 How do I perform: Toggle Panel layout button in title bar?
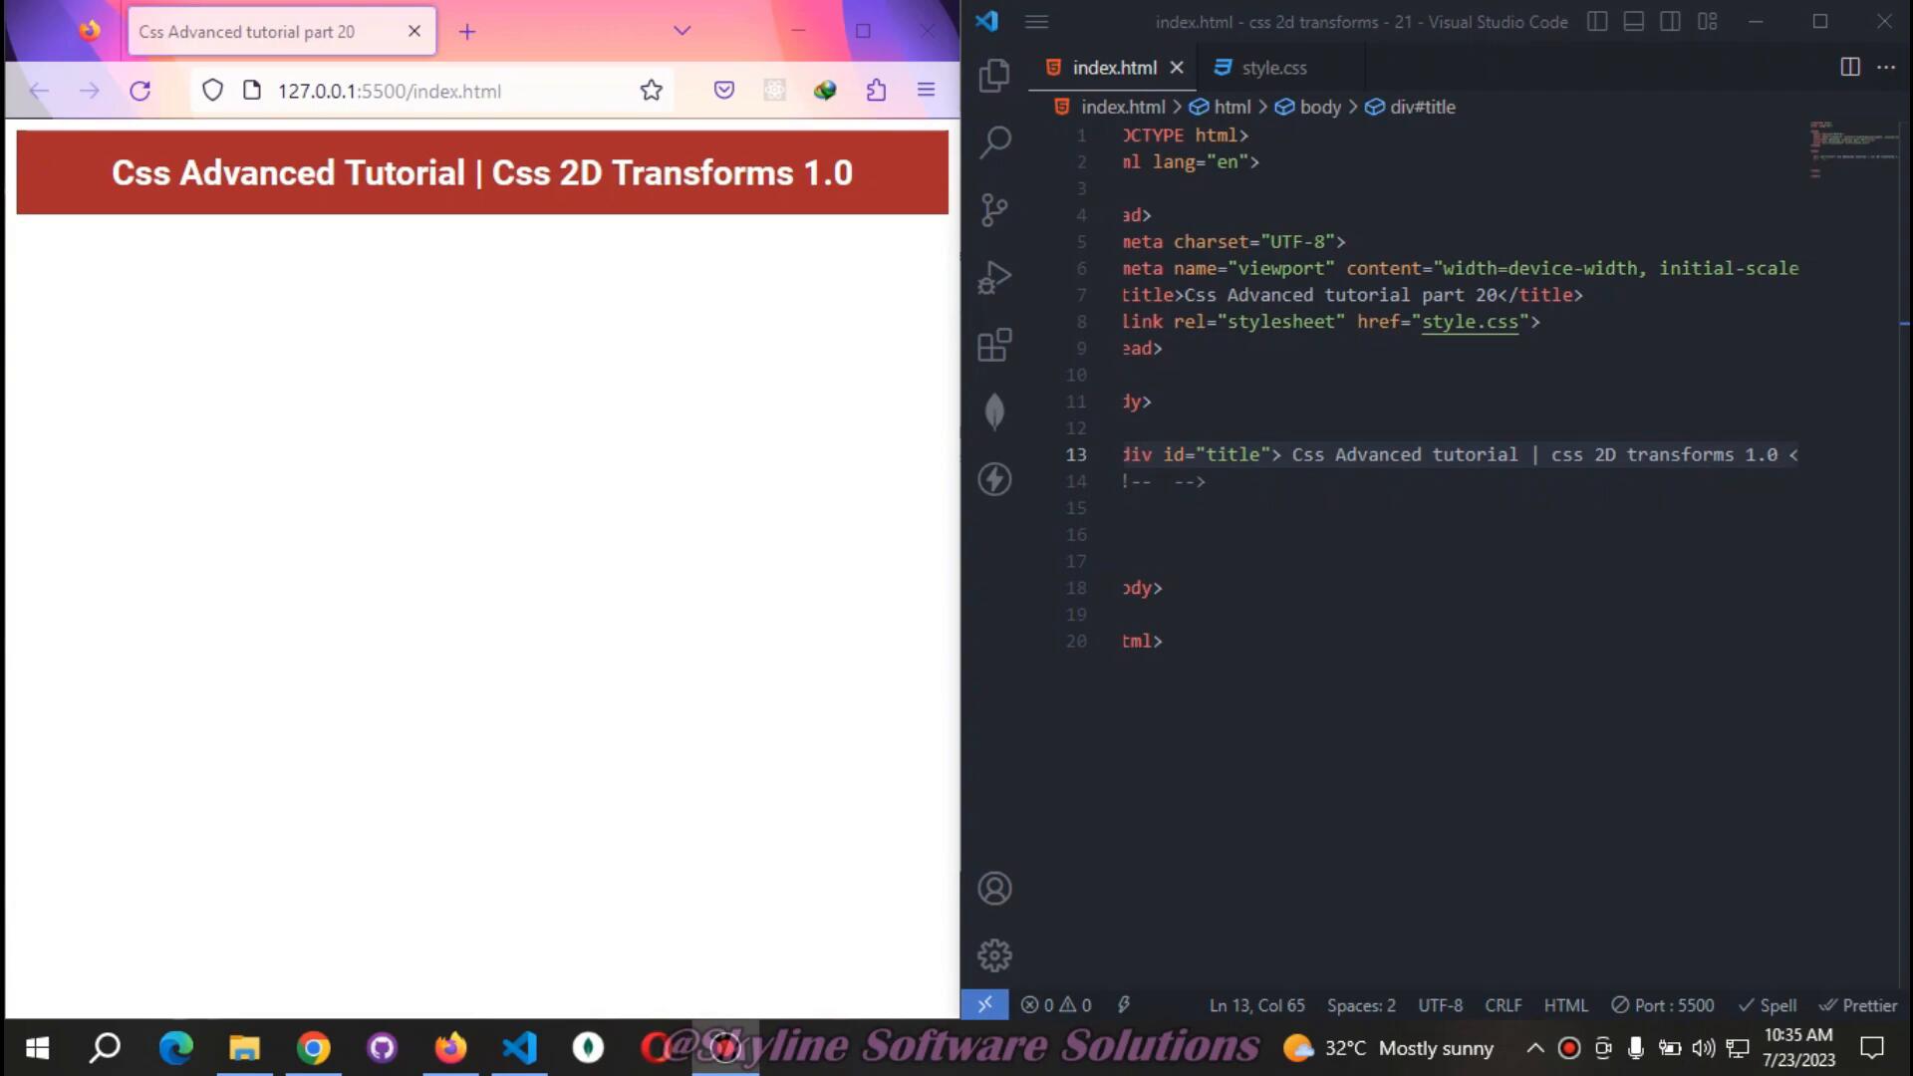click(x=1634, y=22)
